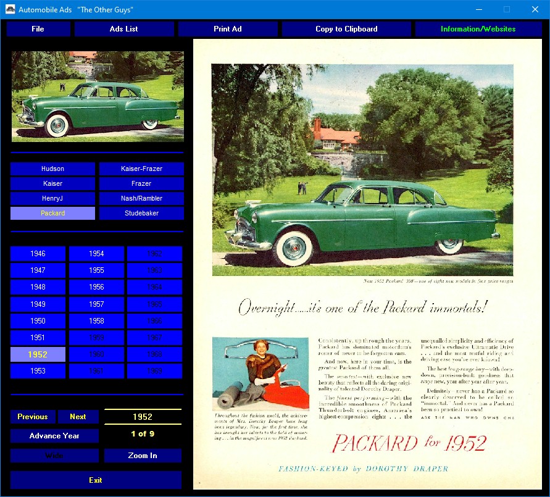Choose the 1951 year button
The image size is (550, 497).
coord(38,338)
